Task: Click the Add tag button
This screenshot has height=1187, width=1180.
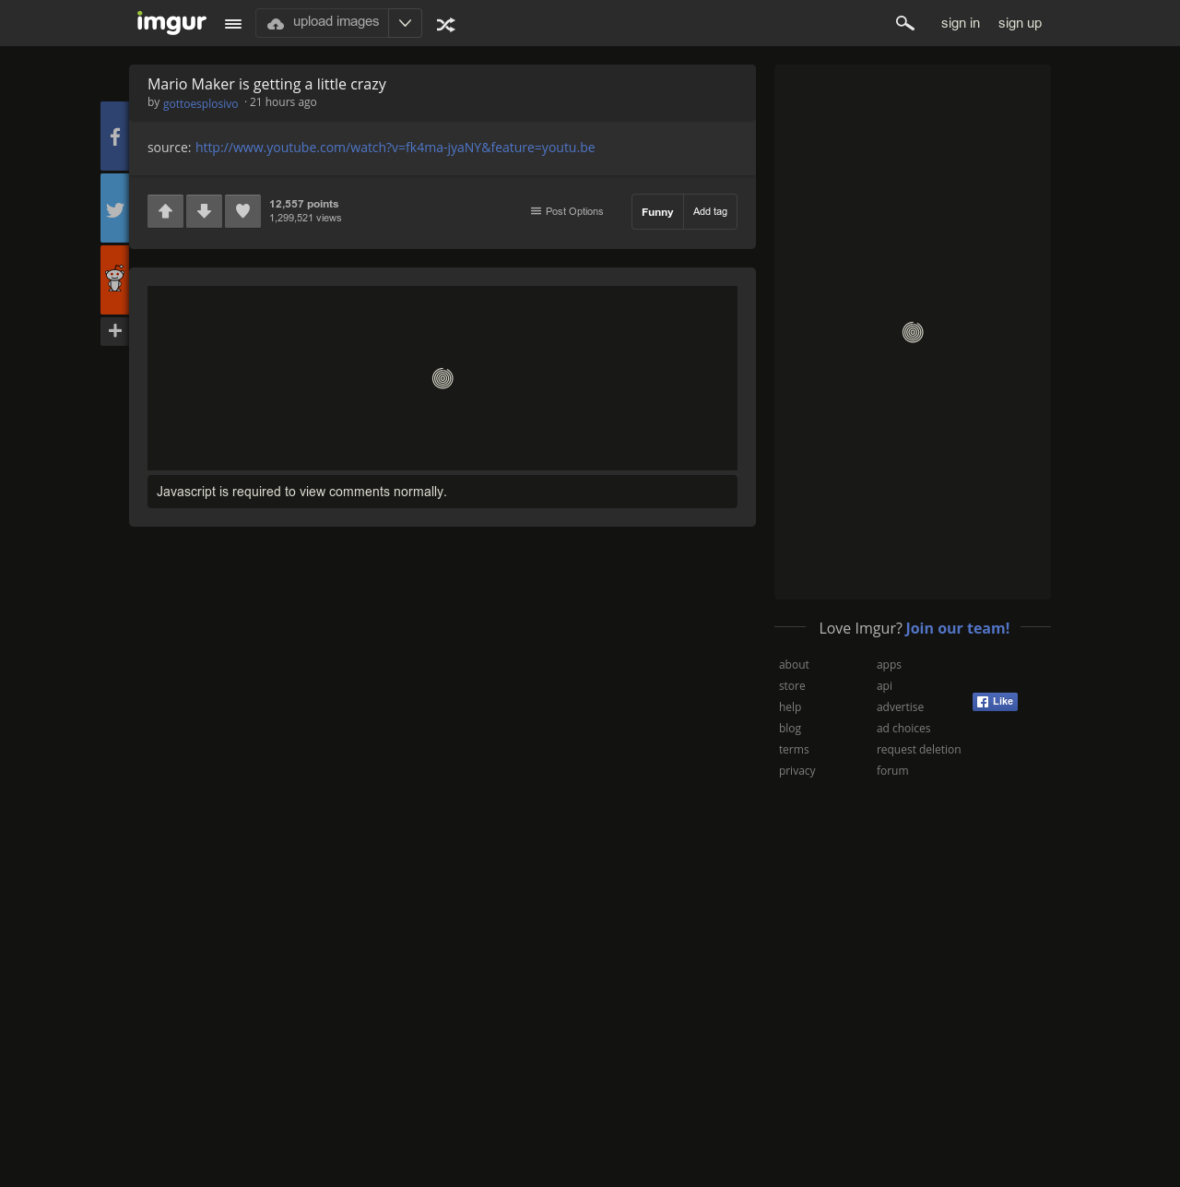Action: tap(710, 212)
